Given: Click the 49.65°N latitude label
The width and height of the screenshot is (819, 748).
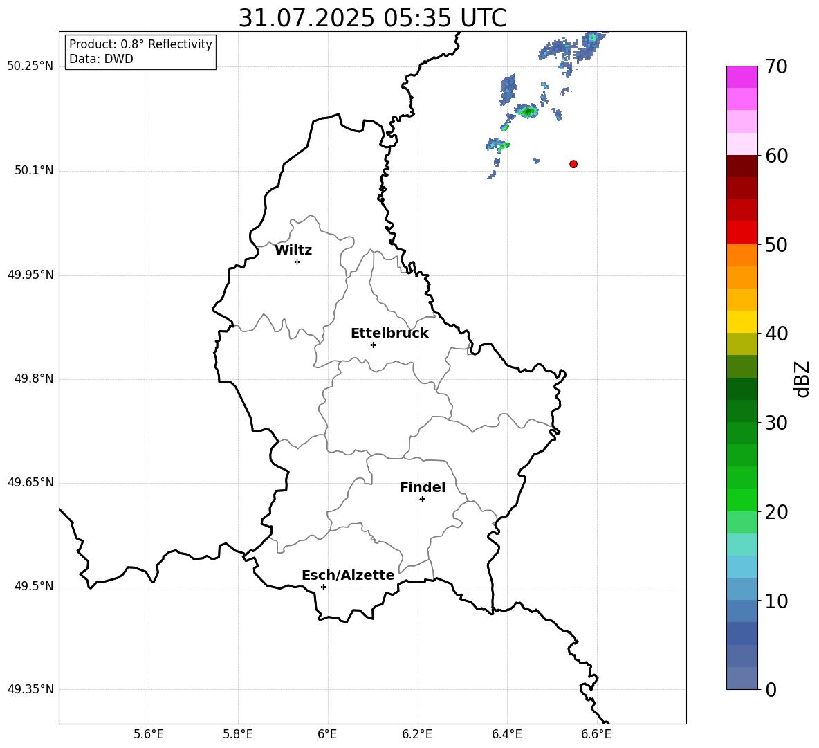Looking at the screenshot, I should [30, 482].
